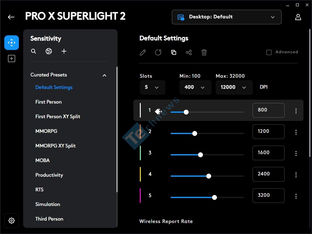Open the Slots count dropdown
312x234 pixels.
[152, 87]
